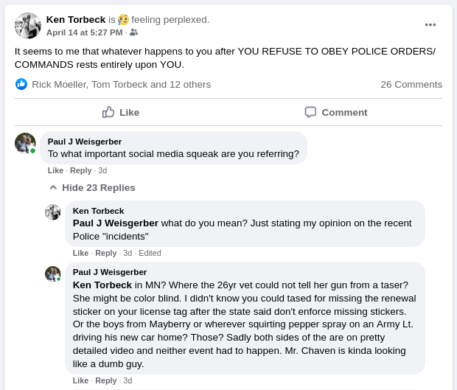This screenshot has height=390, width=457.
Task: Like the post with thumbs-up button
Action: (121, 112)
